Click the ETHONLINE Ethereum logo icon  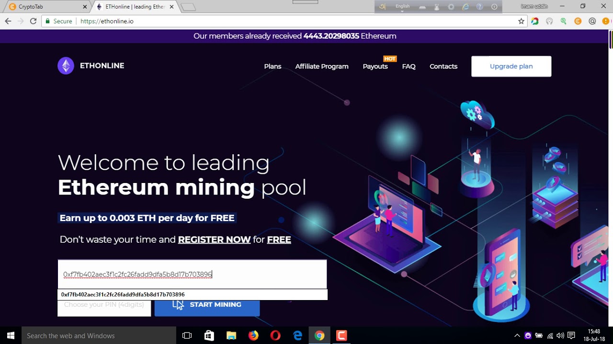tap(66, 66)
